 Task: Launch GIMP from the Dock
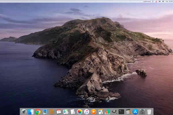pyautogui.click(x=114, y=112)
